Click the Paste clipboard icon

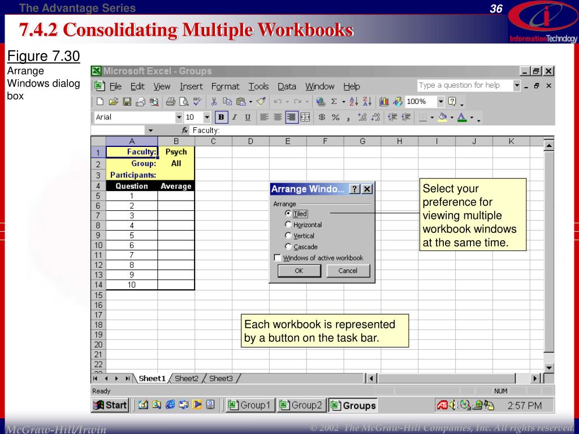241,102
